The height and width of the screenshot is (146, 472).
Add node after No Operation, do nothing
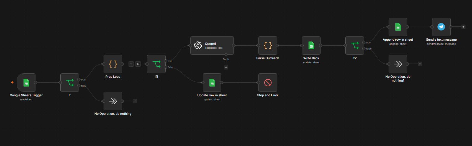135,101
